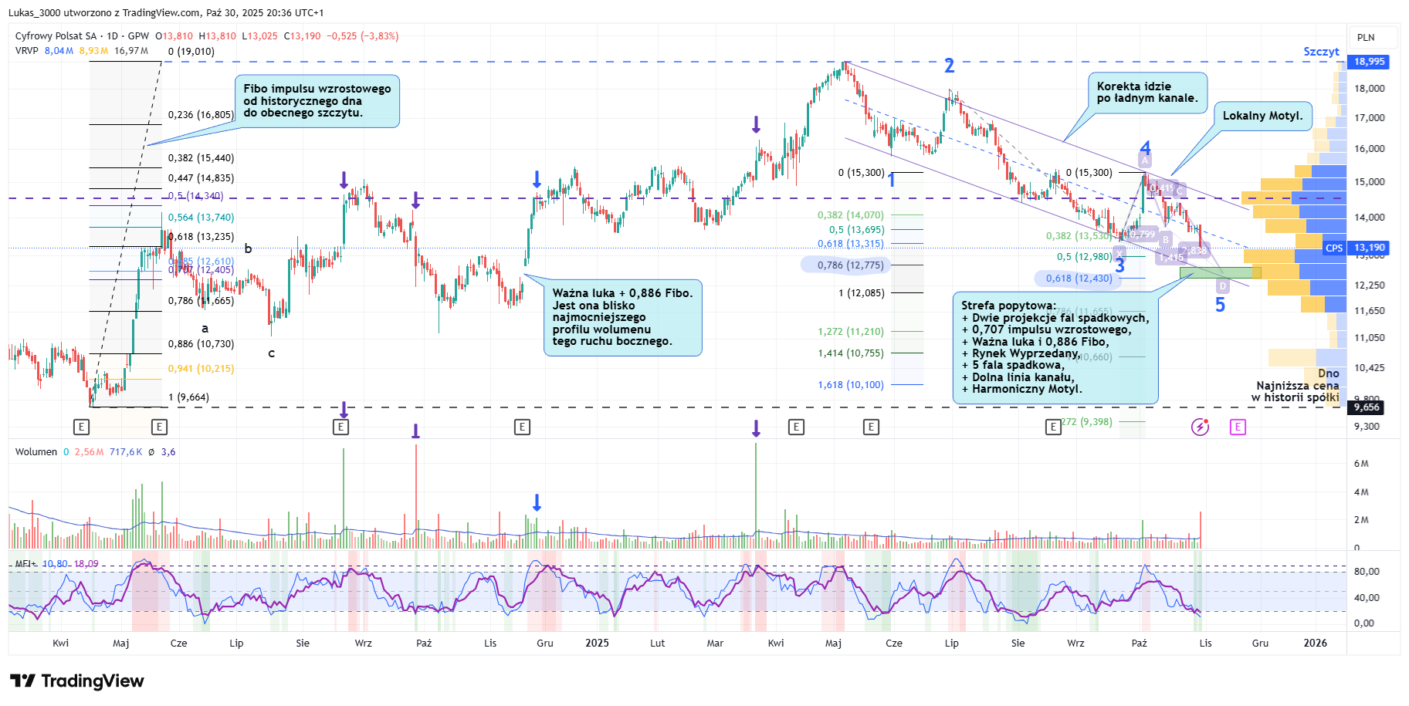Select the Wolumen indicator label
The height and width of the screenshot is (706, 1409).
coord(36,452)
